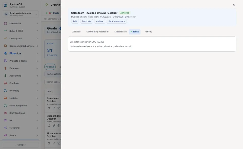Switch to the Activity tab
The image size is (243, 149).
148,32
